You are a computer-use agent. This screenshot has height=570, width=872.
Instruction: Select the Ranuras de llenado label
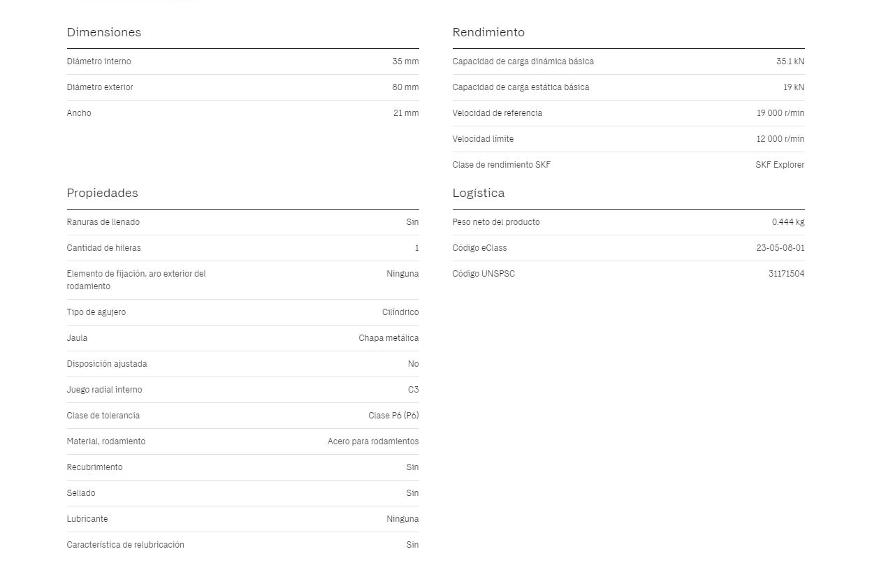point(103,222)
